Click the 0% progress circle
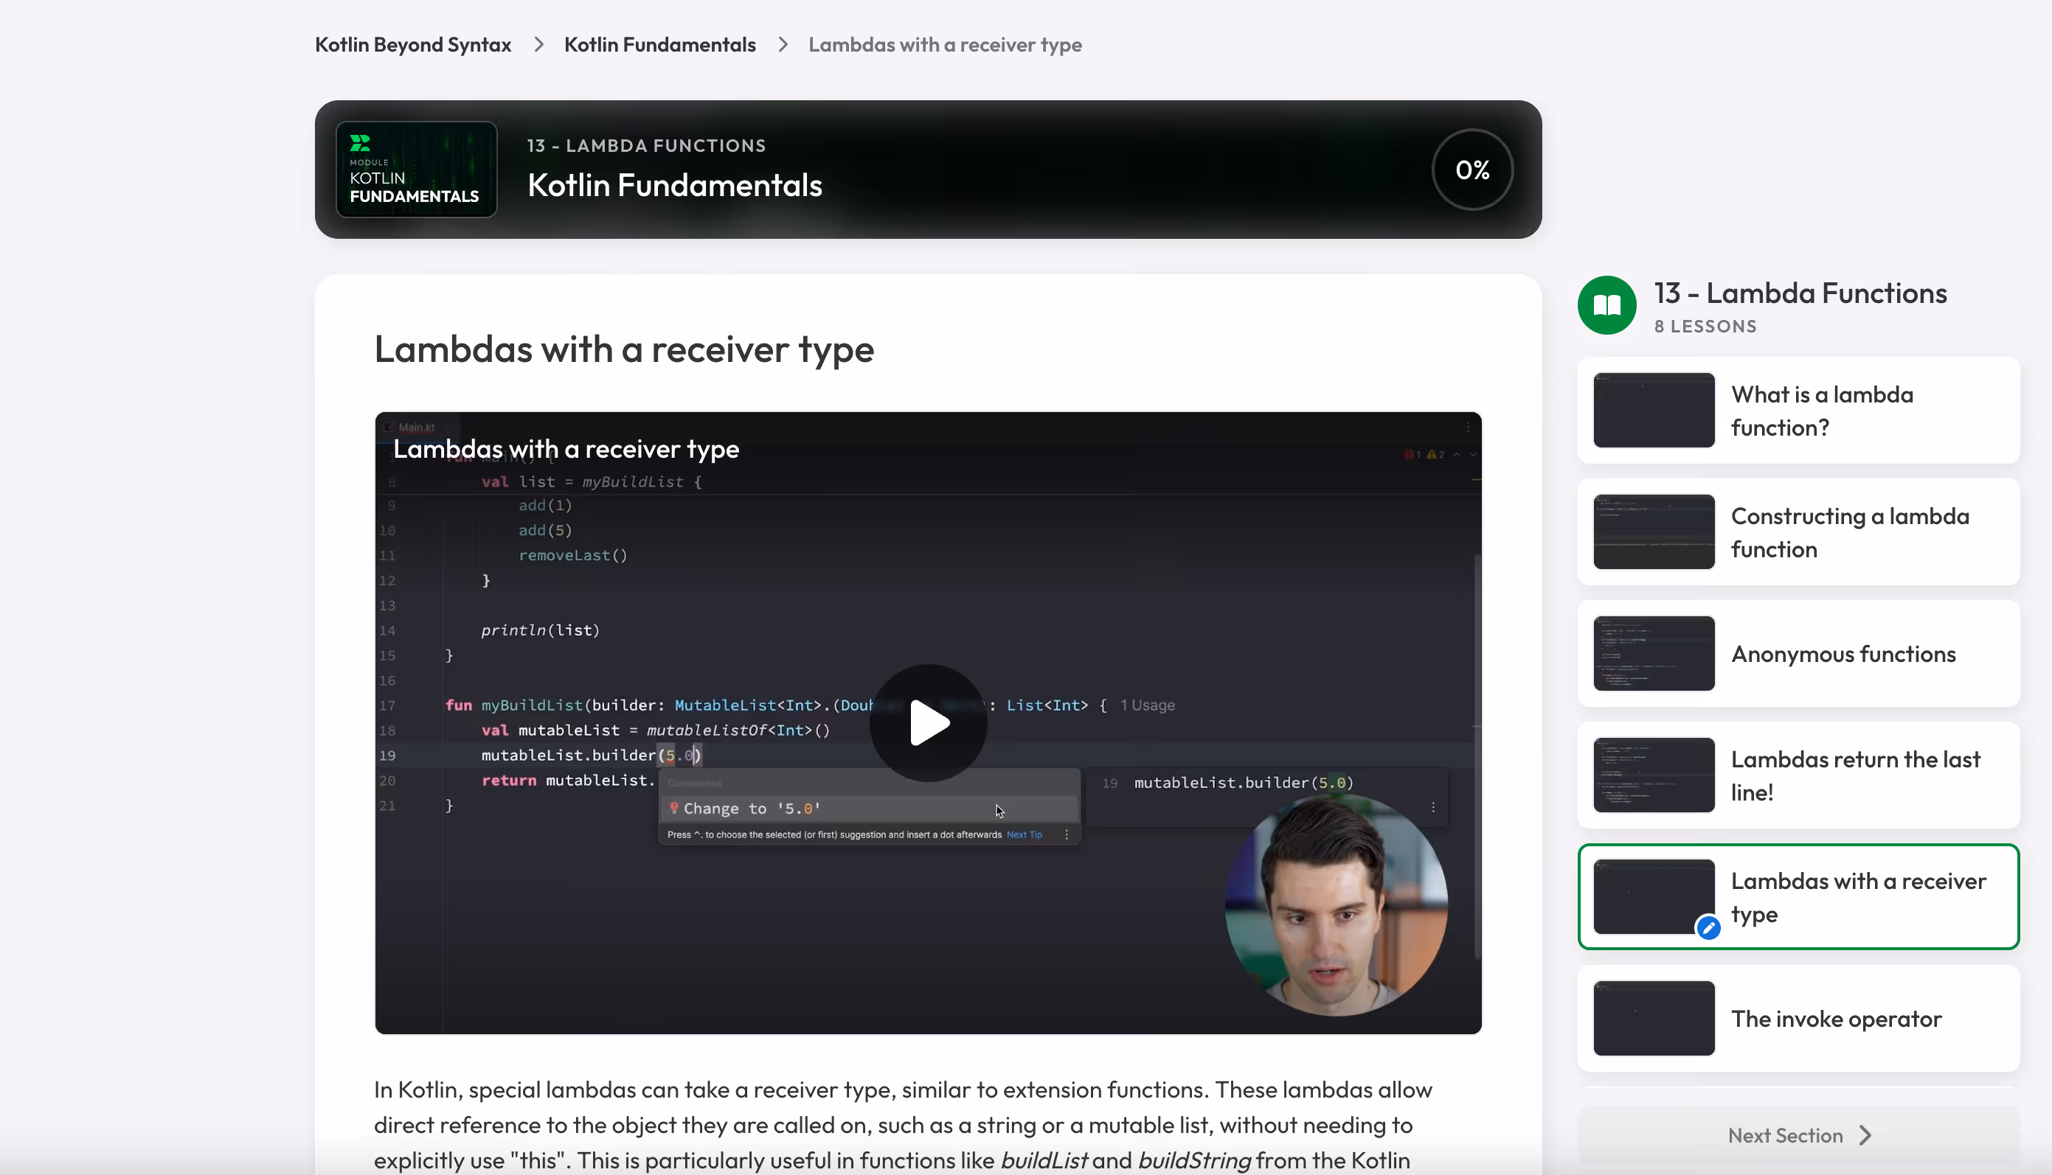Image resolution: width=2052 pixels, height=1175 pixels. [x=1472, y=170]
